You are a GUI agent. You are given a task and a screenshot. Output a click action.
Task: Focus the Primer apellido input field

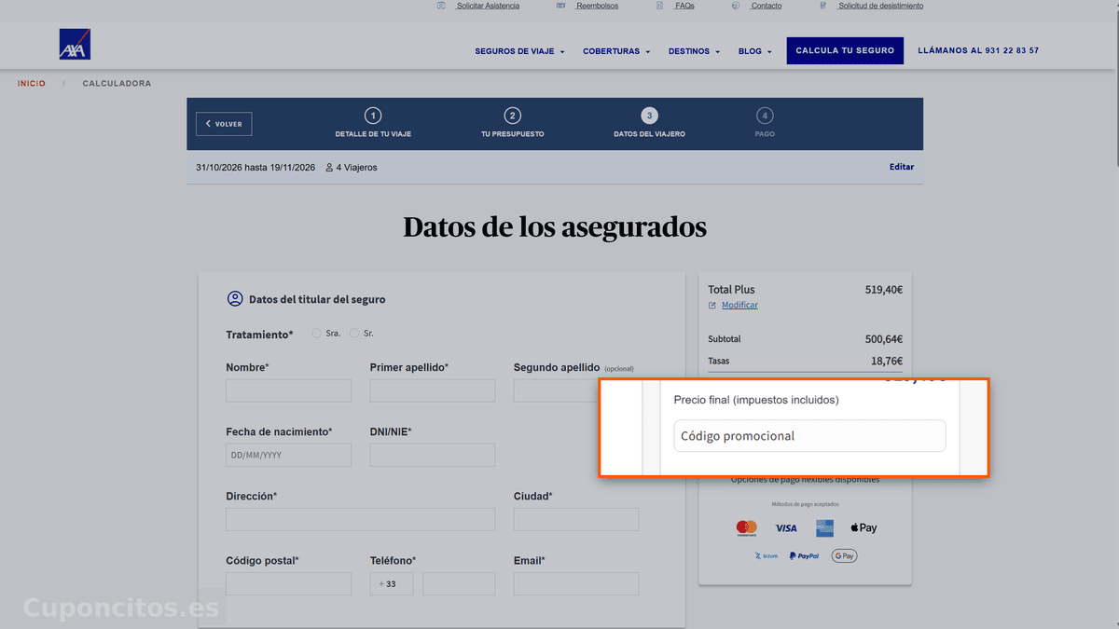pyautogui.click(x=433, y=390)
